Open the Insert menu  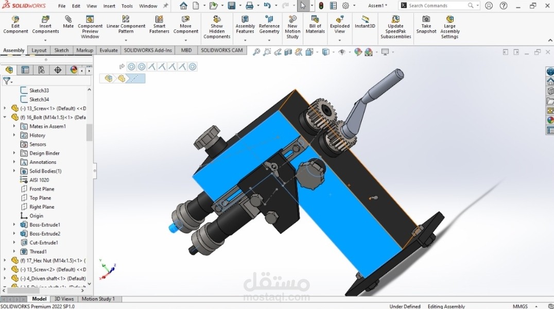coord(109,6)
